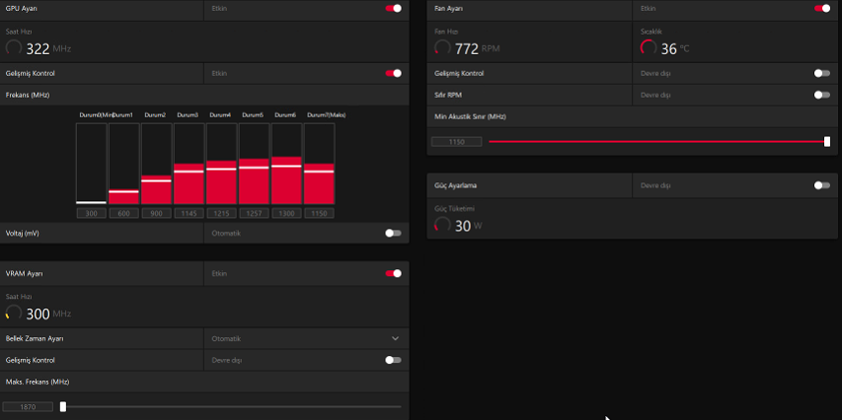This screenshot has width=842, height=420.
Task: Click the temperature gauge showing 36 °C
Action: pos(649,47)
